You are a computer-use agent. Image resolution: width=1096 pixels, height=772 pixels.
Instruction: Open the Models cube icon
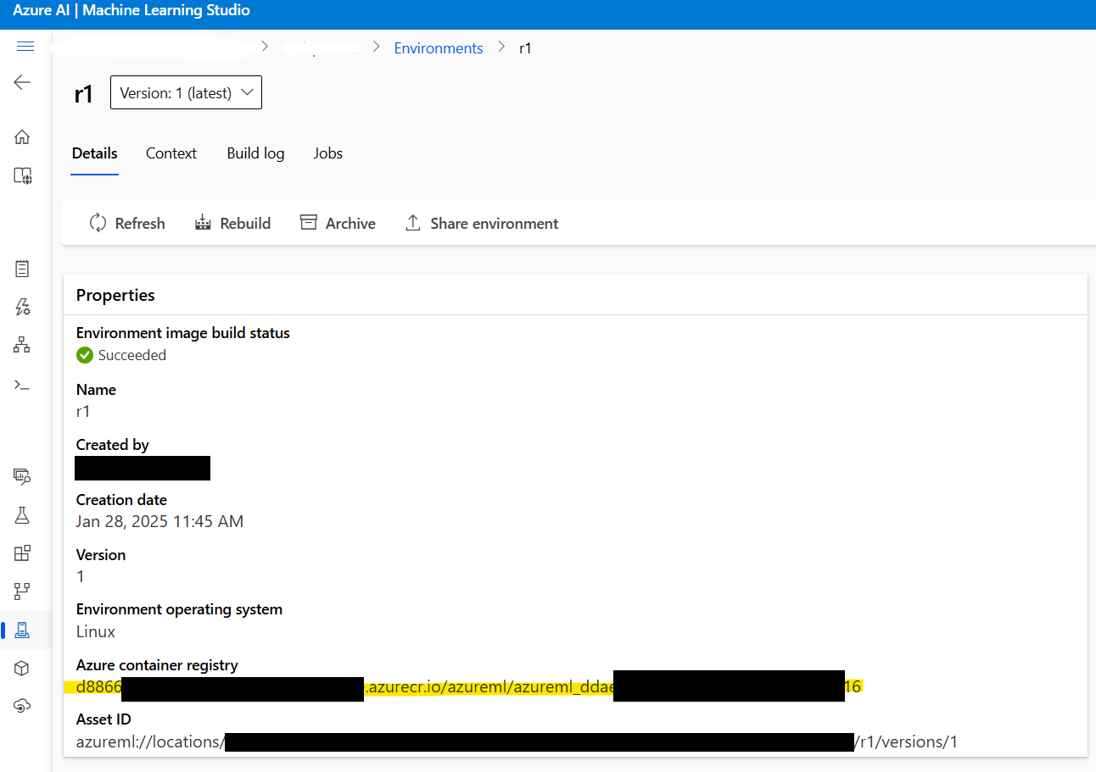pos(23,669)
